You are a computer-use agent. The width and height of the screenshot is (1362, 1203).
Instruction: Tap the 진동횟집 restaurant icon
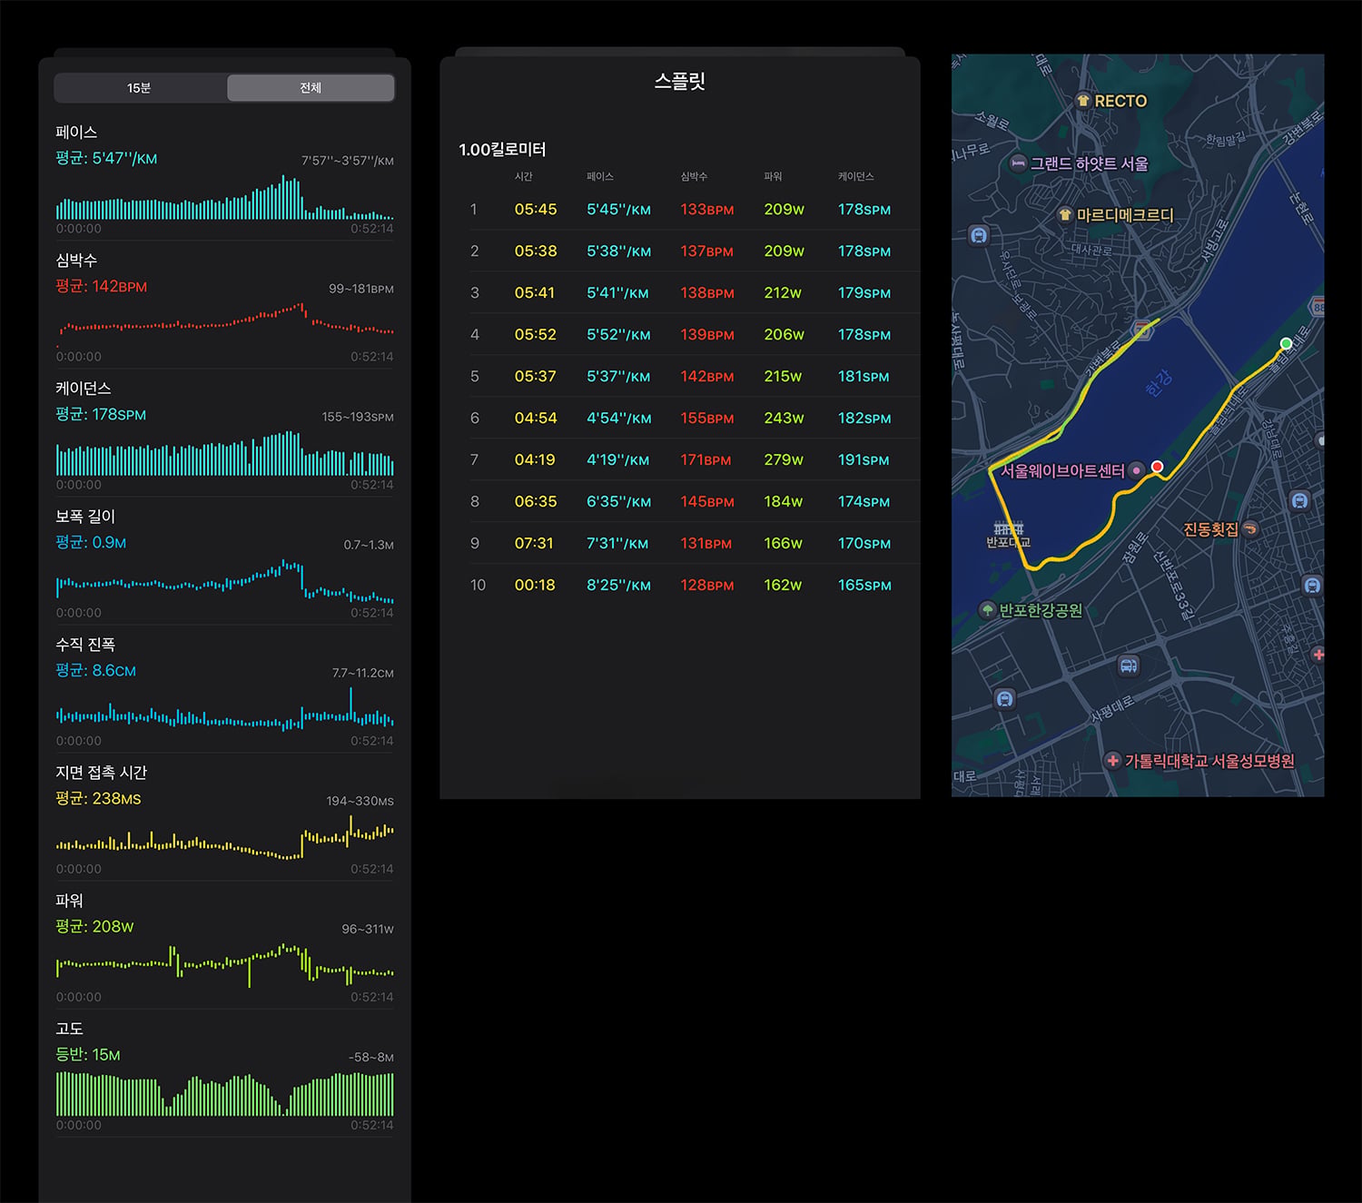click(1250, 528)
